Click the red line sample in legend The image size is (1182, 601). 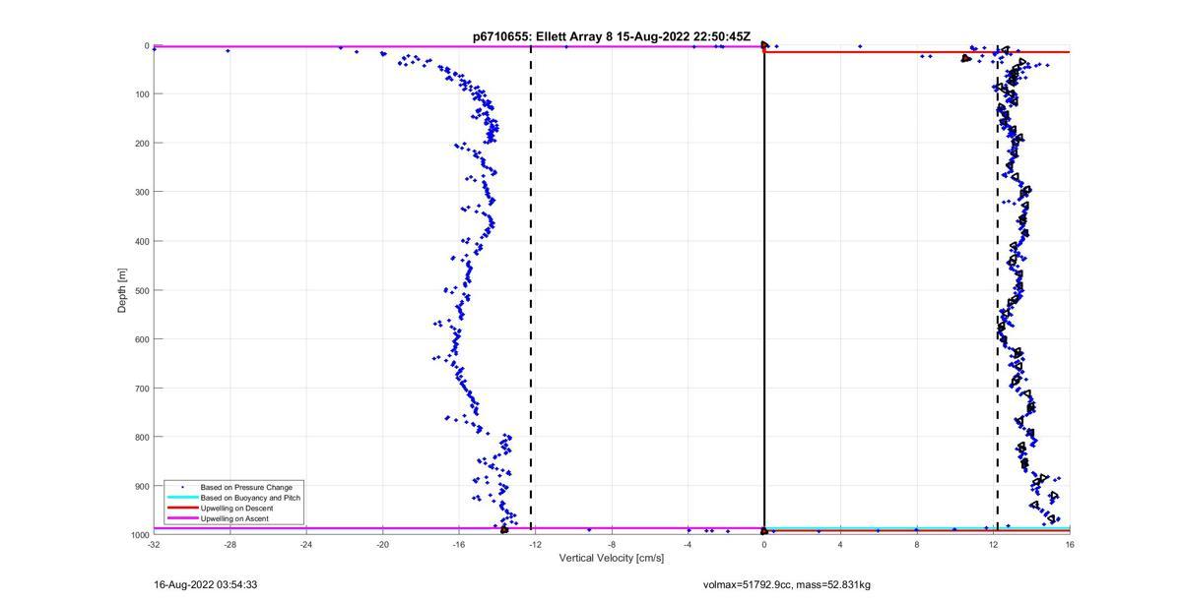[x=182, y=508]
